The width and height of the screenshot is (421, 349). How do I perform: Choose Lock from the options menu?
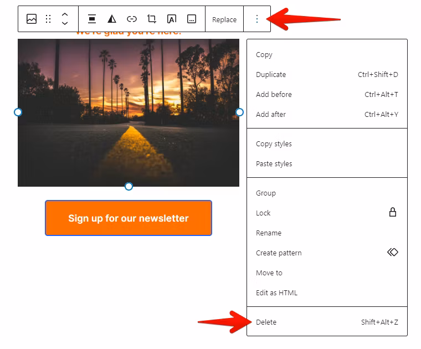click(x=327, y=213)
